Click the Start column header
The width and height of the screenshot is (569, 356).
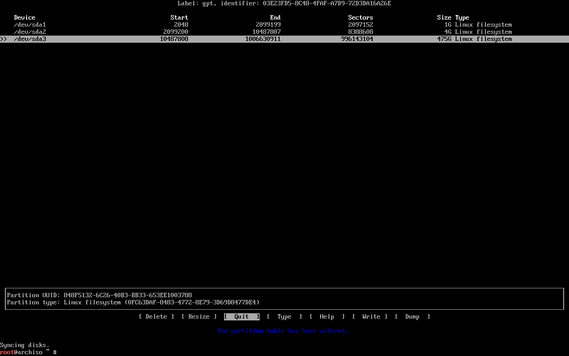179,17
